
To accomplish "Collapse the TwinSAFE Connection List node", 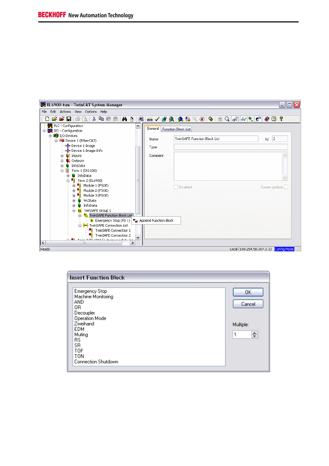I will pyautogui.click(x=80, y=226).
